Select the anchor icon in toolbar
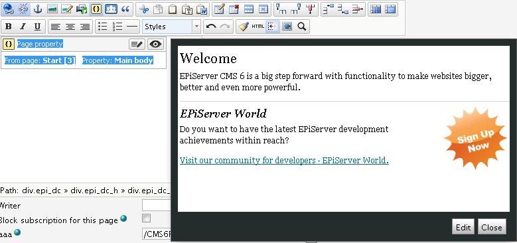Screen dimensions: 517x243 tap(38, 9)
